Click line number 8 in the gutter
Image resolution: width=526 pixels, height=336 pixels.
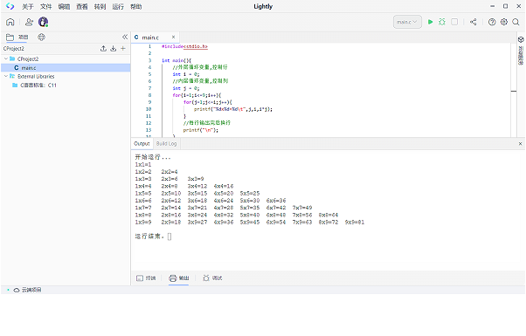[x=149, y=95]
